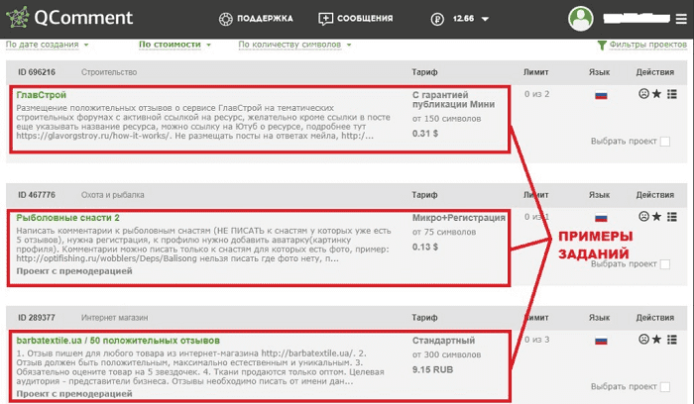Click the ruble balance coin icon
Viewport: 694px width, 404px height.
tap(437, 19)
